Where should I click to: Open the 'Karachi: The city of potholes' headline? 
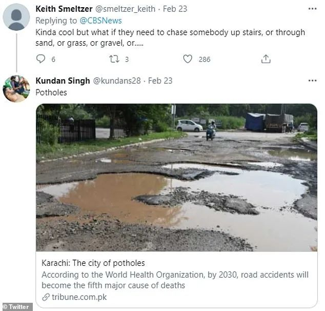coord(94,263)
